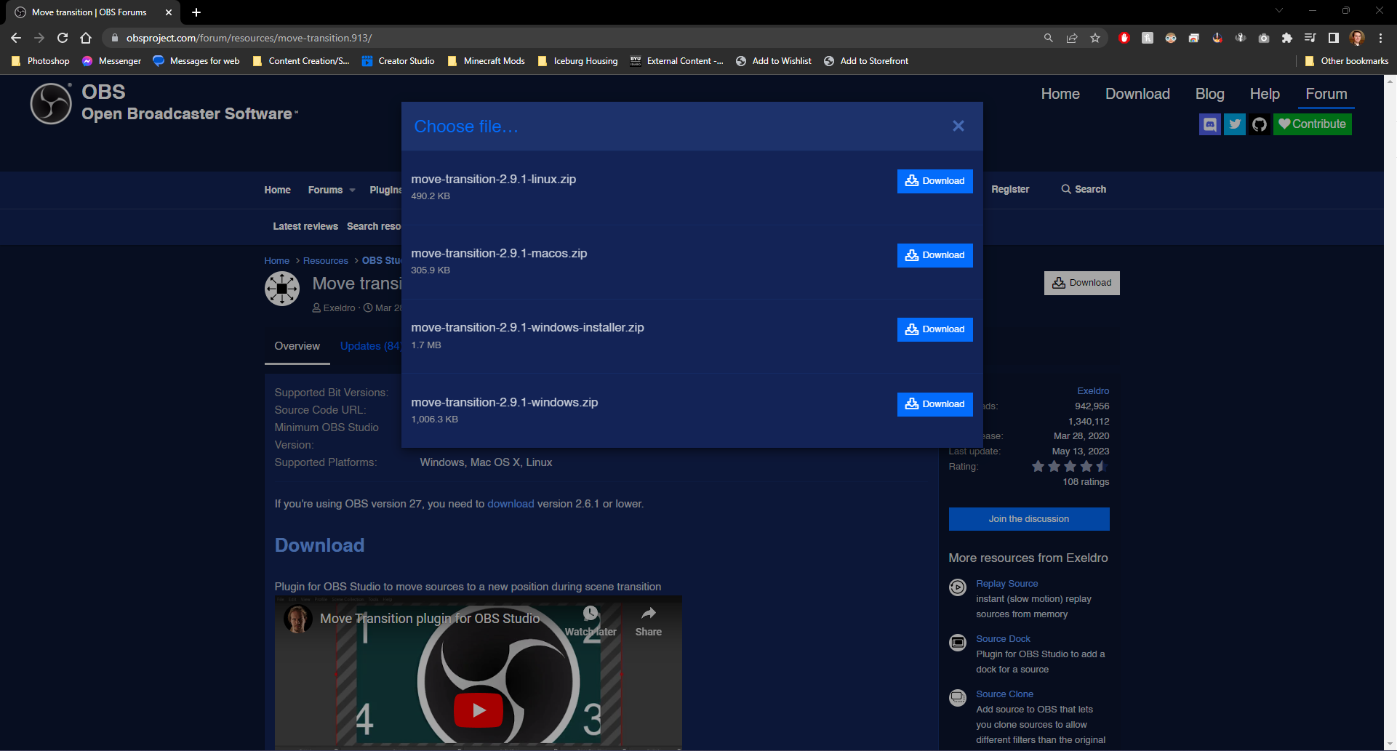Screen dimensions: 1397x751
Task: Open the Source Clone resource icon
Action: (x=957, y=697)
